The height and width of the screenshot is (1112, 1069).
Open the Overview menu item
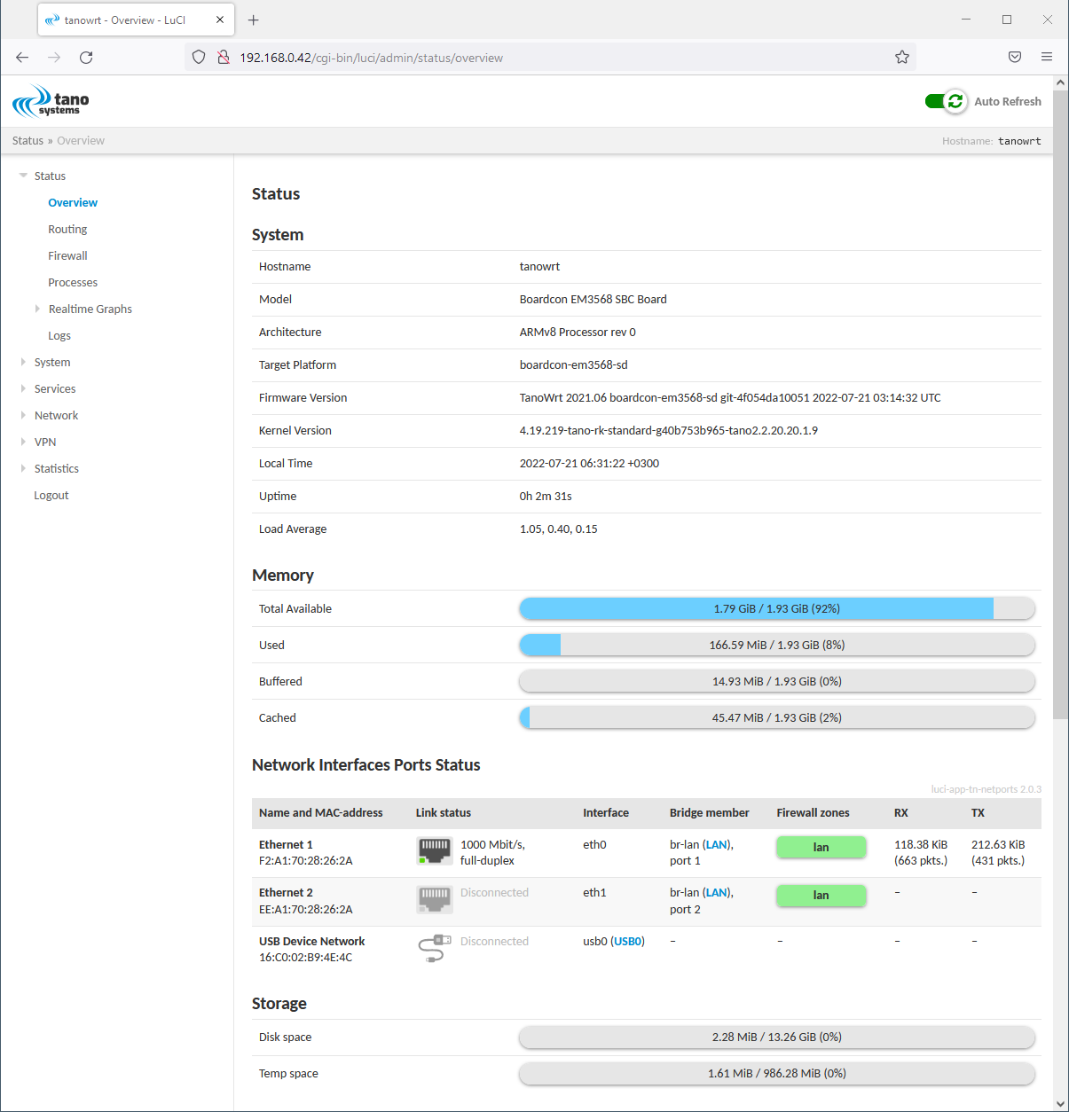point(73,203)
